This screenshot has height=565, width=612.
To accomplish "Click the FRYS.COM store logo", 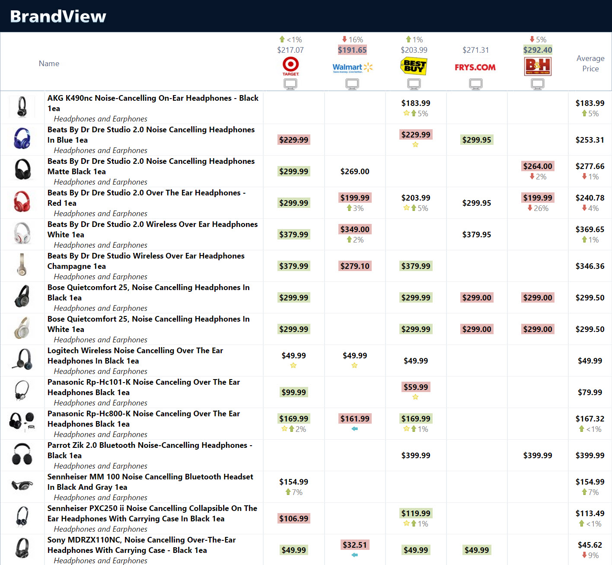I will (x=475, y=67).
